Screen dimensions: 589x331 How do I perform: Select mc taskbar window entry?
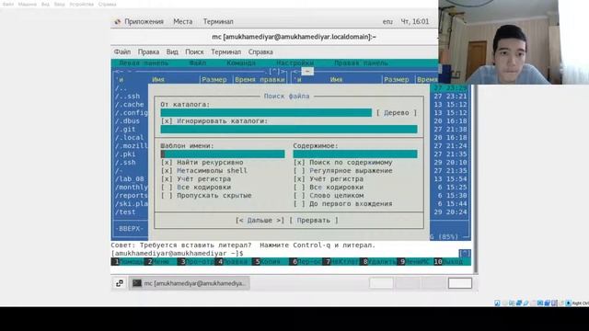tap(190, 283)
